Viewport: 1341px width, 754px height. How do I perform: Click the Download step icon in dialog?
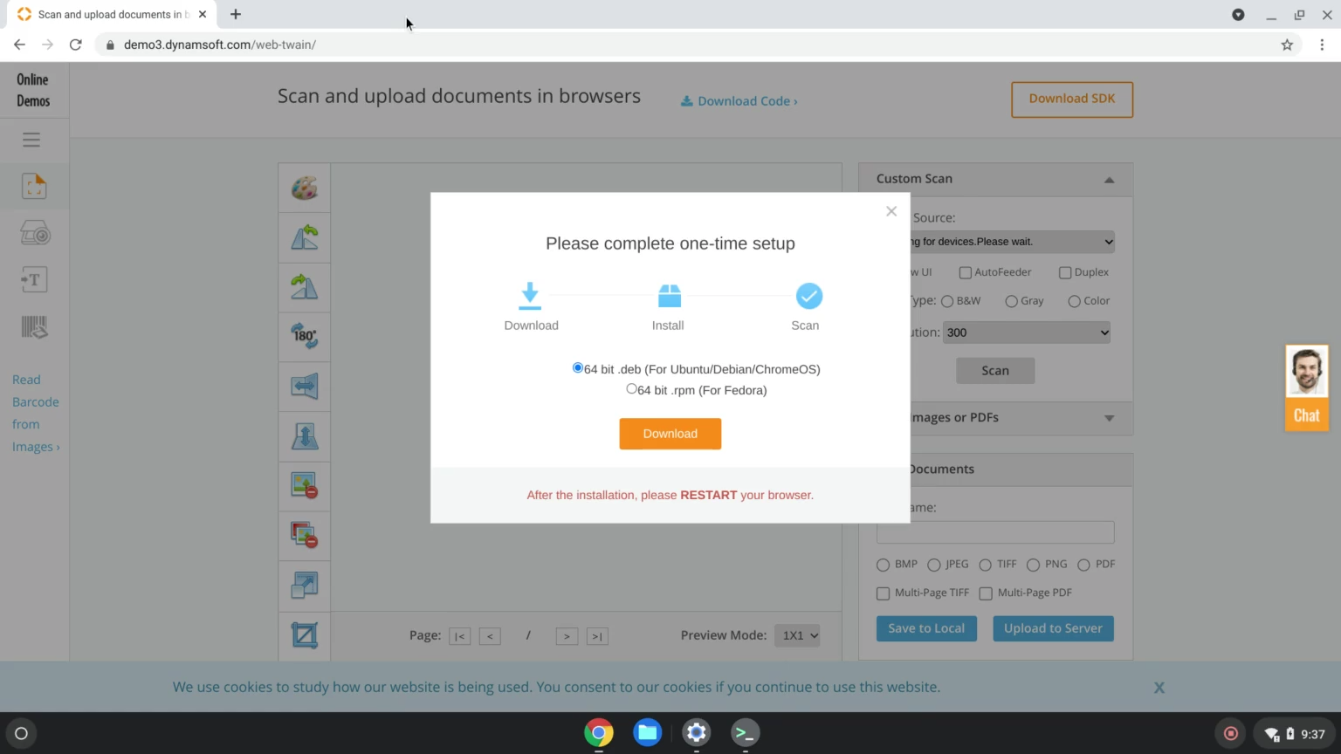coord(530,296)
